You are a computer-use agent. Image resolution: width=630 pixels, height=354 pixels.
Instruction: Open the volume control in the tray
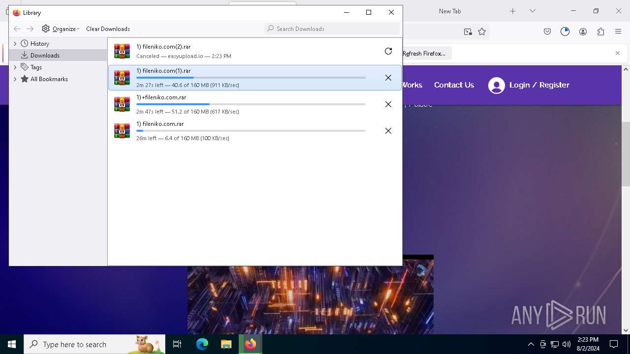coord(567,344)
